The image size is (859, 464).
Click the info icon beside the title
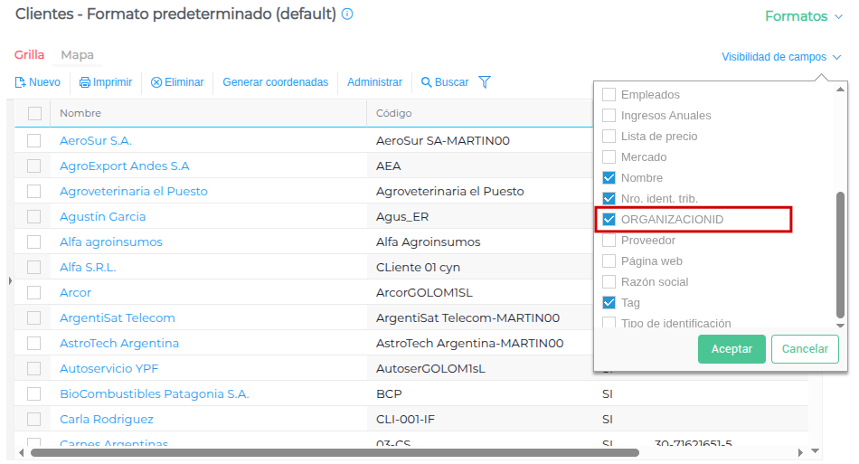pos(348,14)
